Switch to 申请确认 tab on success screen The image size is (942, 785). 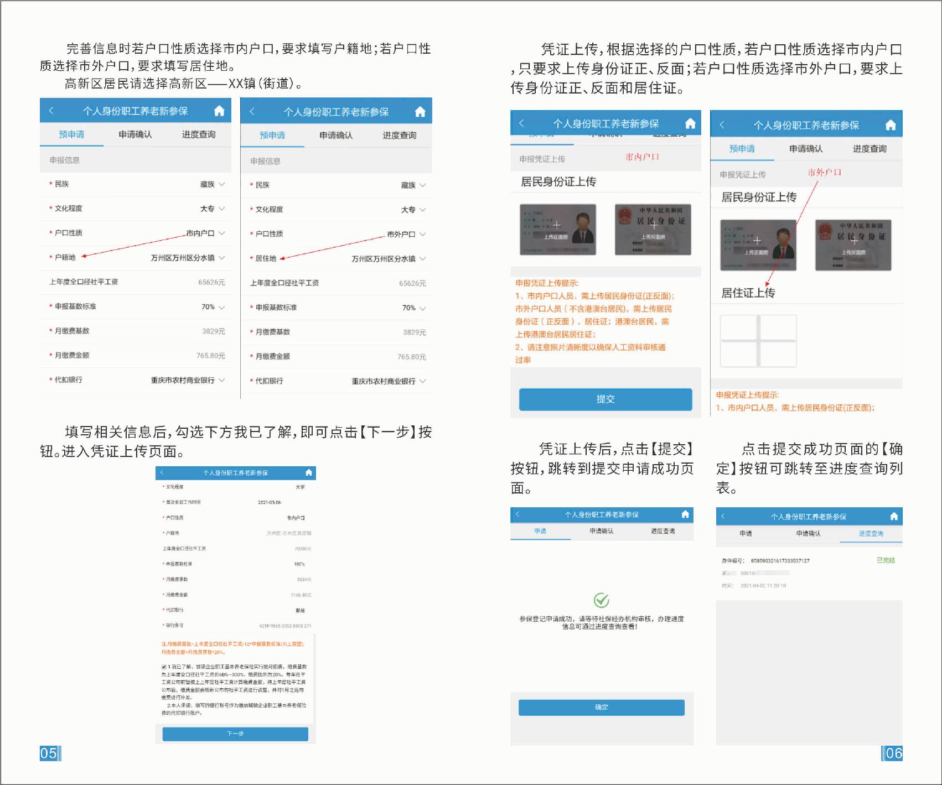(601, 531)
